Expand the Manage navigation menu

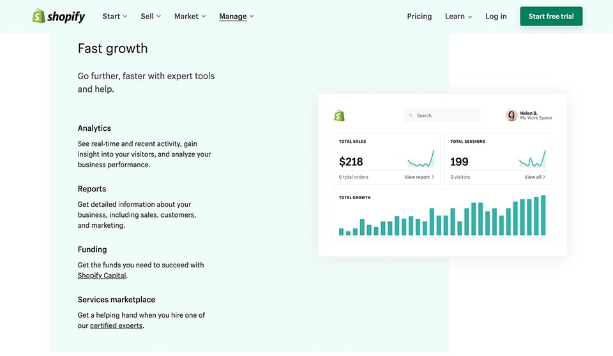click(x=236, y=17)
